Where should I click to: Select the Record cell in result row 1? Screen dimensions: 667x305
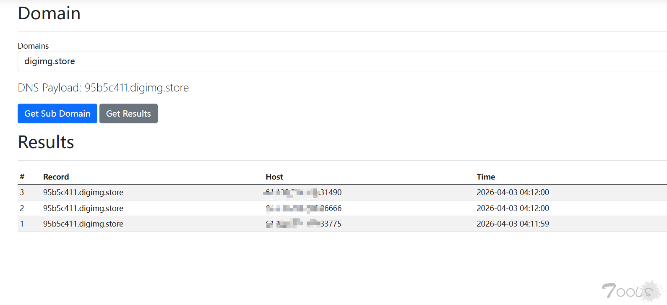(83, 224)
